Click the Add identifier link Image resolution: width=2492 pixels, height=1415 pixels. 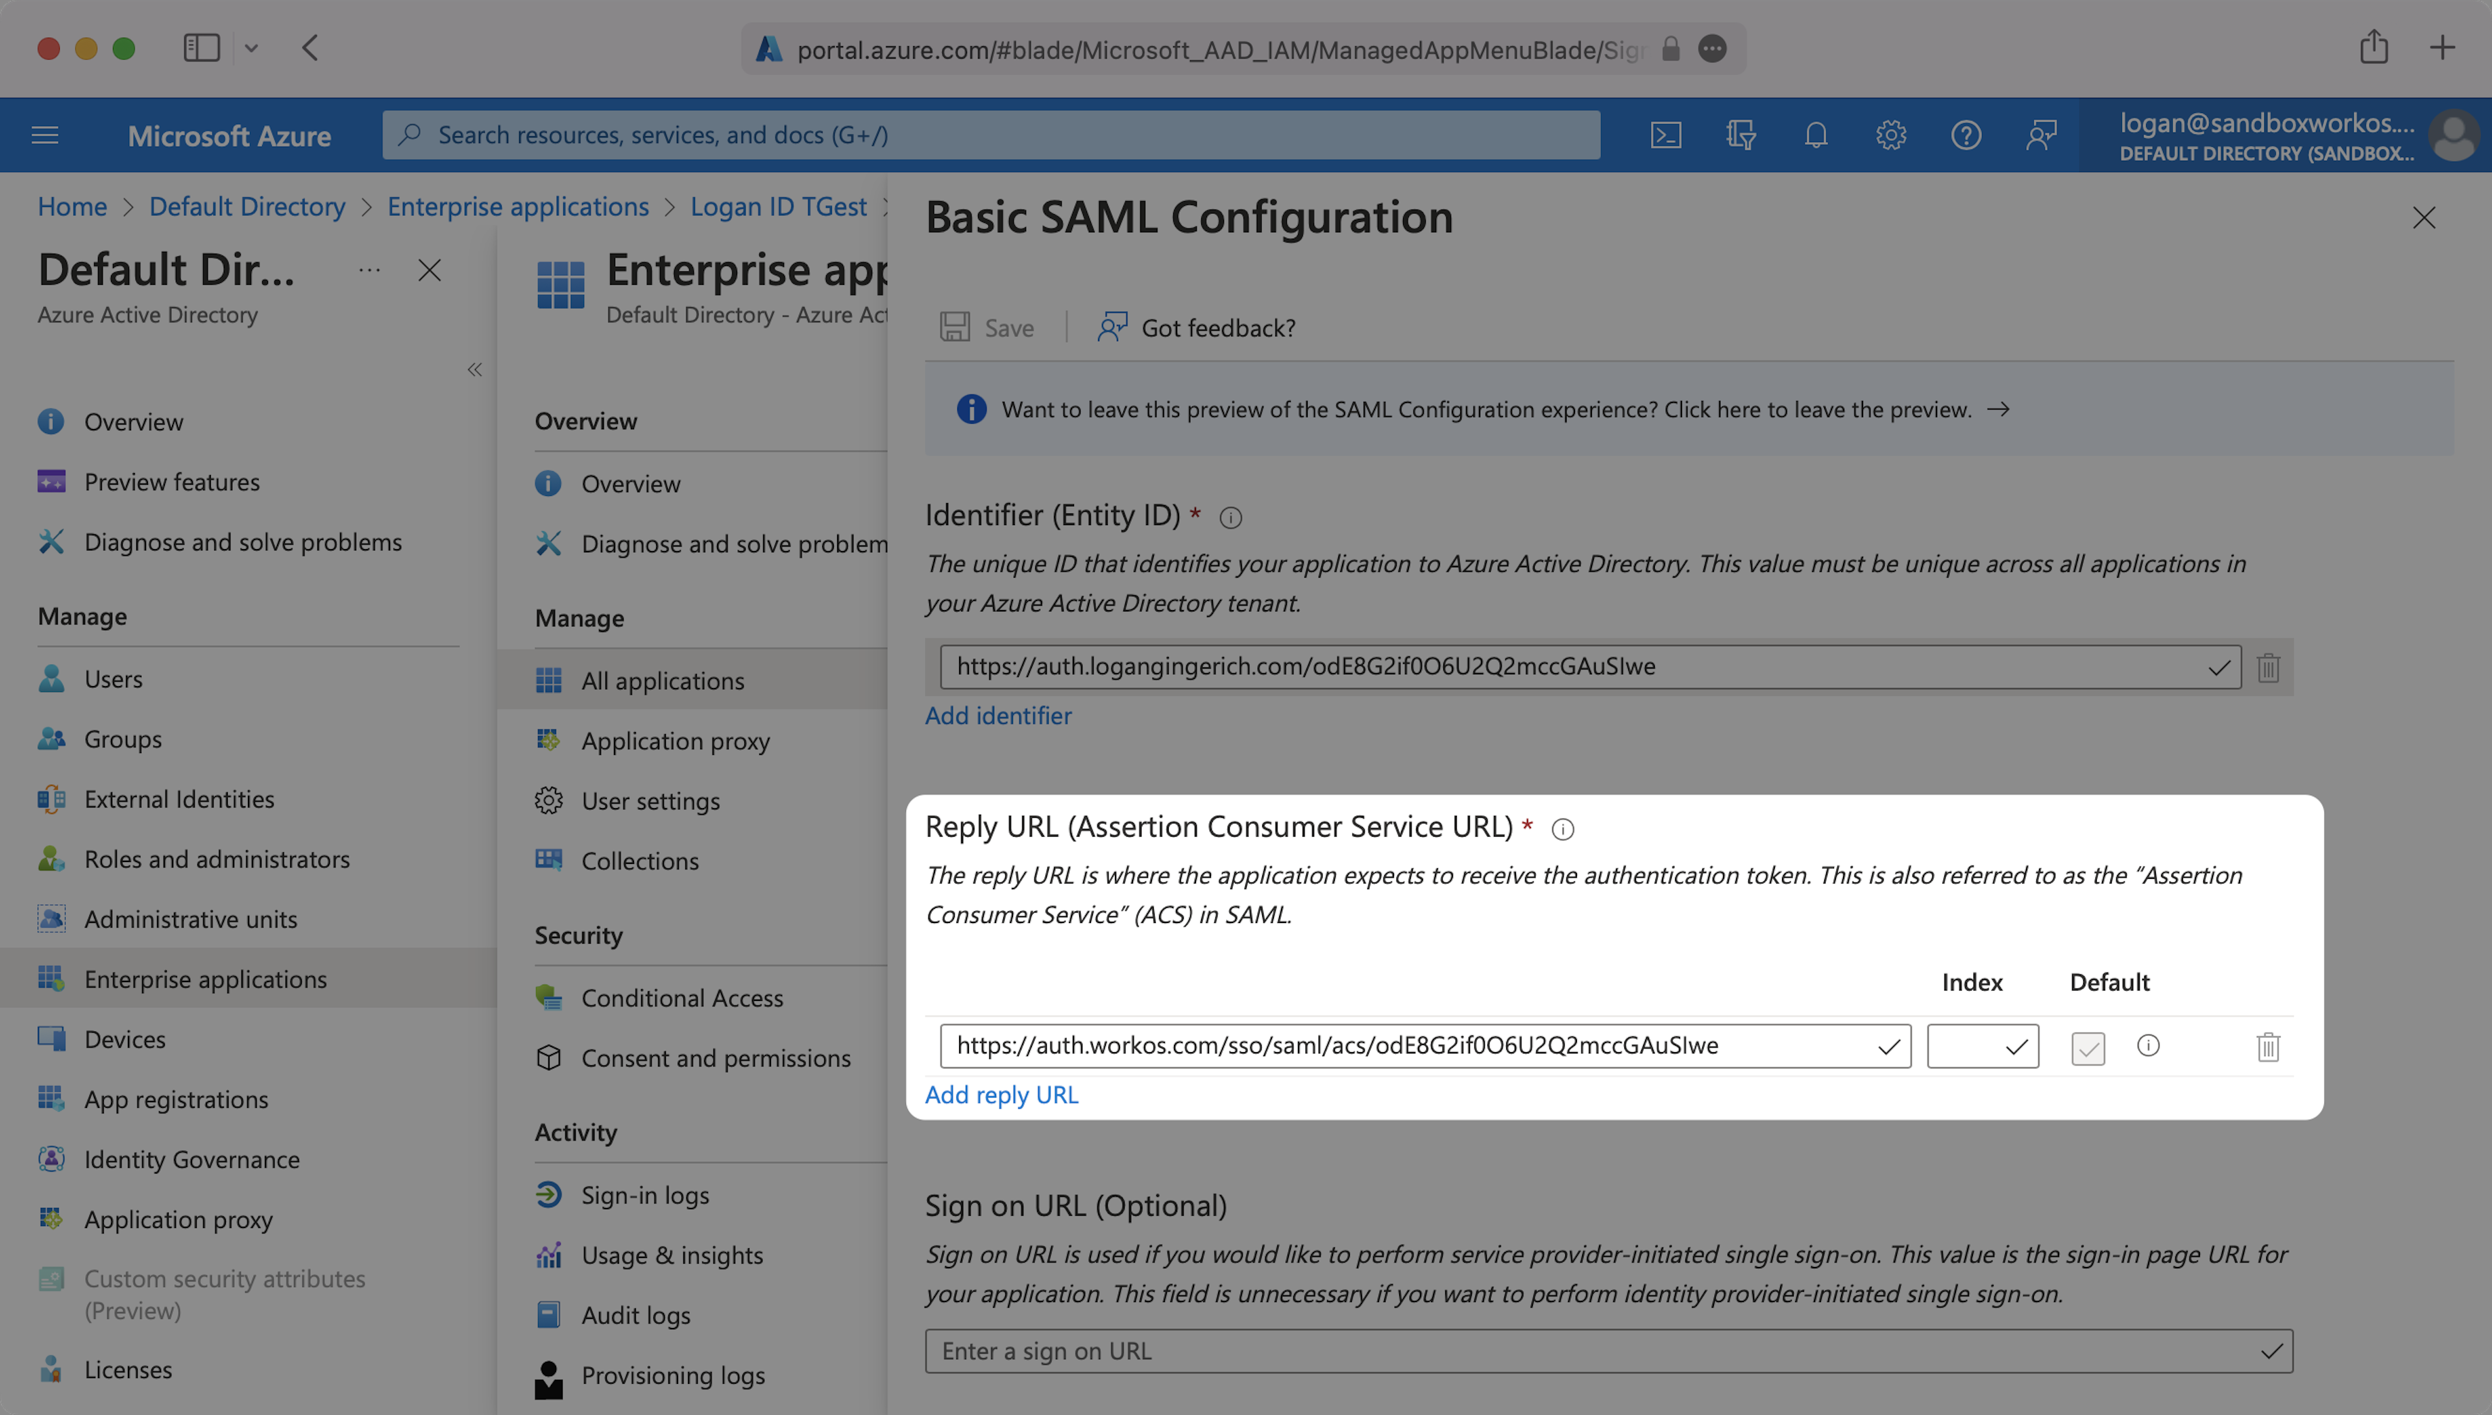click(x=997, y=715)
